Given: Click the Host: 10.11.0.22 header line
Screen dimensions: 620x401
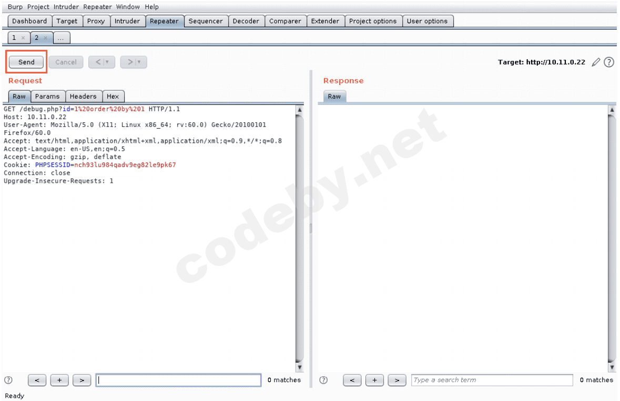Looking at the screenshot, I should click(35, 117).
